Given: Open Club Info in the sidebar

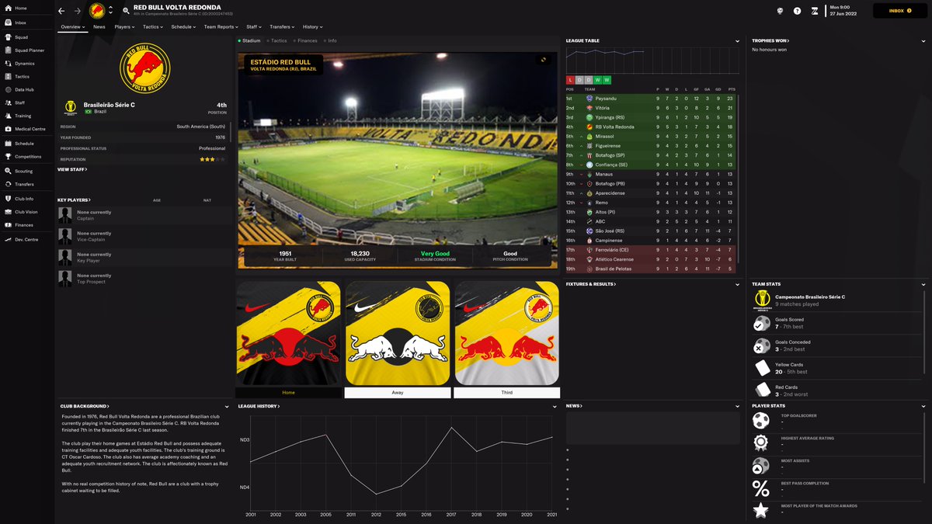Looking at the screenshot, I should point(24,199).
